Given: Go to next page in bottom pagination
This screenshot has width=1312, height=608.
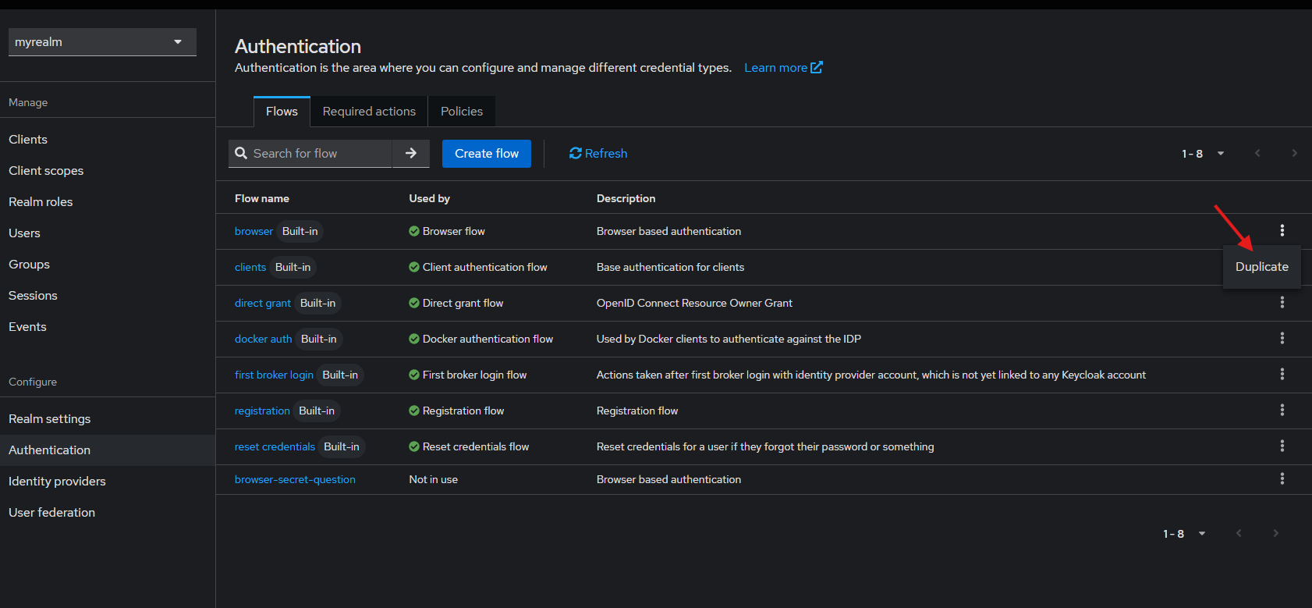Looking at the screenshot, I should point(1275,533).
